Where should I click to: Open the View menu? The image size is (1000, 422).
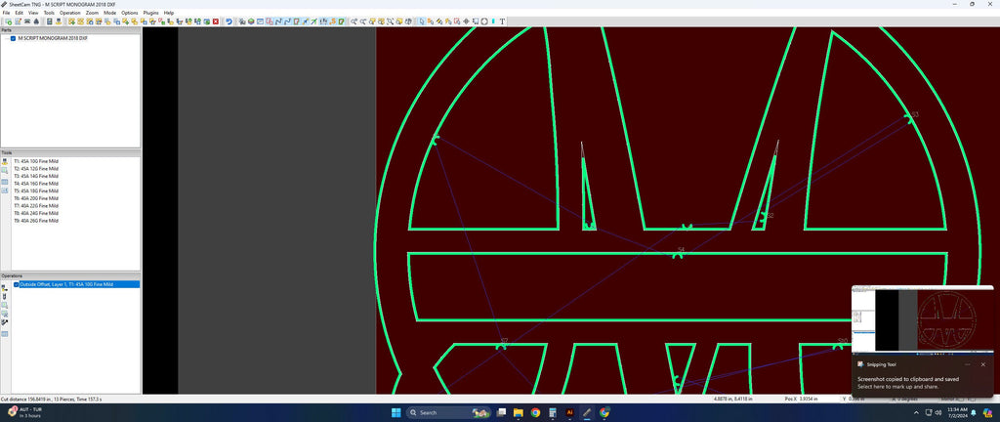(x=33, y=13)
